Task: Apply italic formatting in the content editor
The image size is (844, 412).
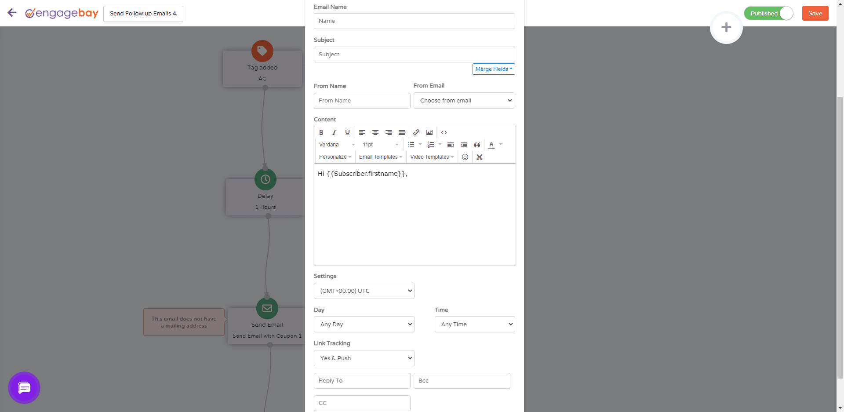Action: (x=335, y=132)
